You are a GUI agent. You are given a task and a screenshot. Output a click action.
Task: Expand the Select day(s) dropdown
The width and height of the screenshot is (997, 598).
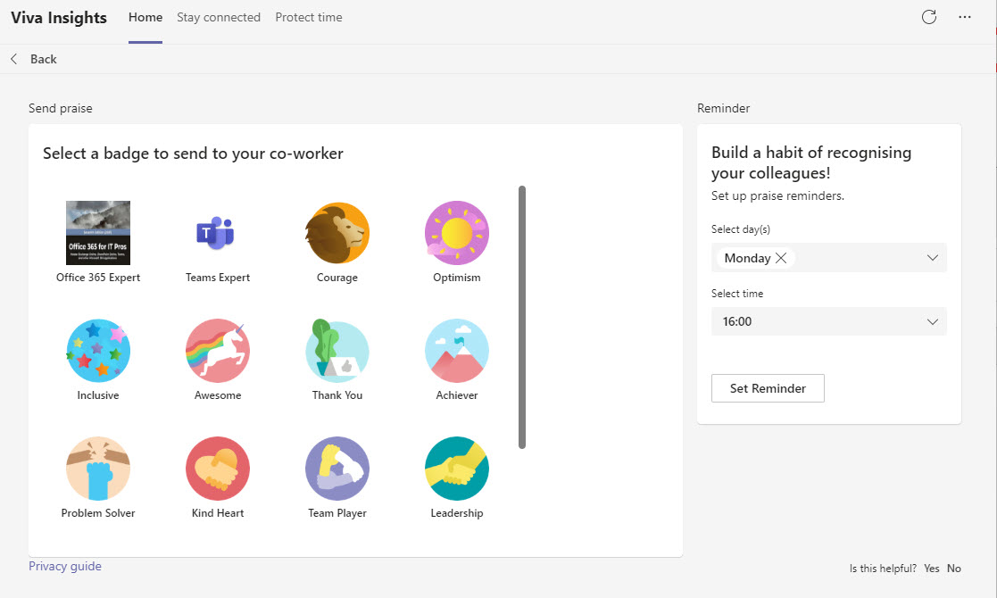[932, 258]
